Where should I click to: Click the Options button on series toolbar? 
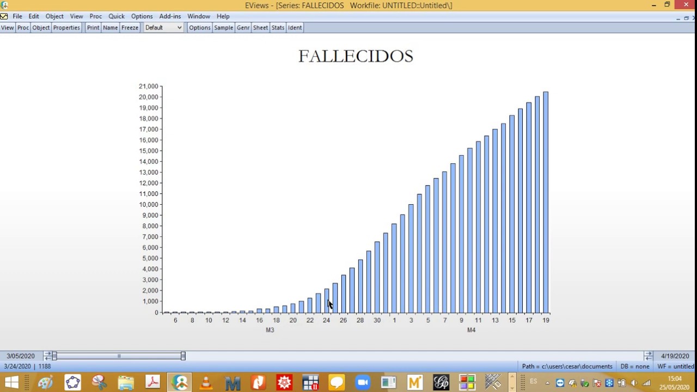click(x=200, y=28)
